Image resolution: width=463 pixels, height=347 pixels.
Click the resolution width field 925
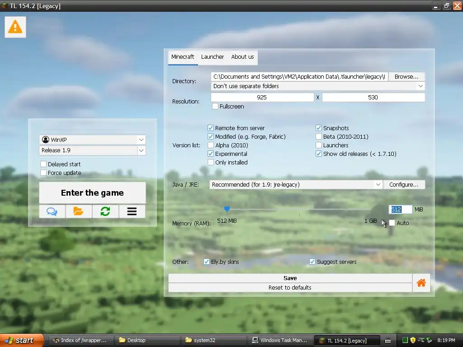[x=262, y=97]
